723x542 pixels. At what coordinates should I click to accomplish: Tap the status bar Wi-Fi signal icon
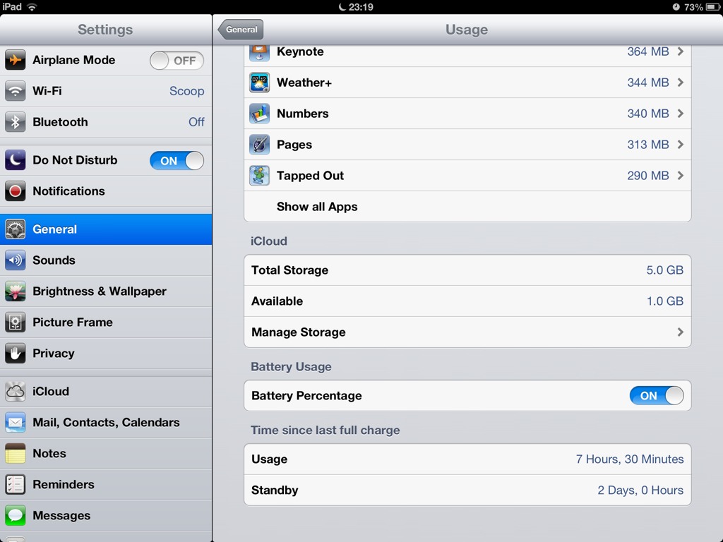[32, 7]
